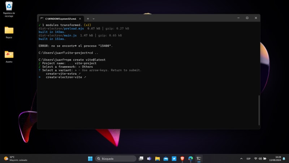Expand the terminal profile dropdown arrow
The image size is (289, 163).
pyautogui.click(x=94, y=19)
